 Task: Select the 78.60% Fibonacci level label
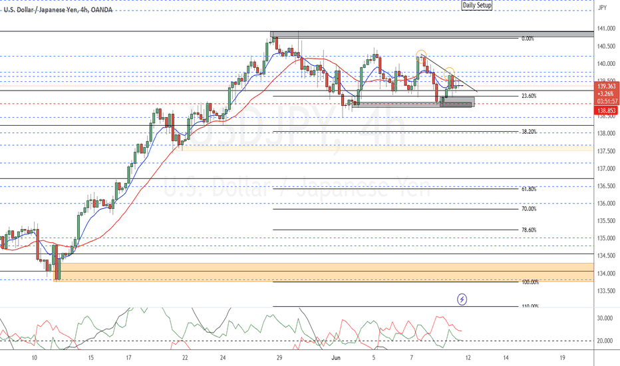pyautogui.click(x=529, y=230)
